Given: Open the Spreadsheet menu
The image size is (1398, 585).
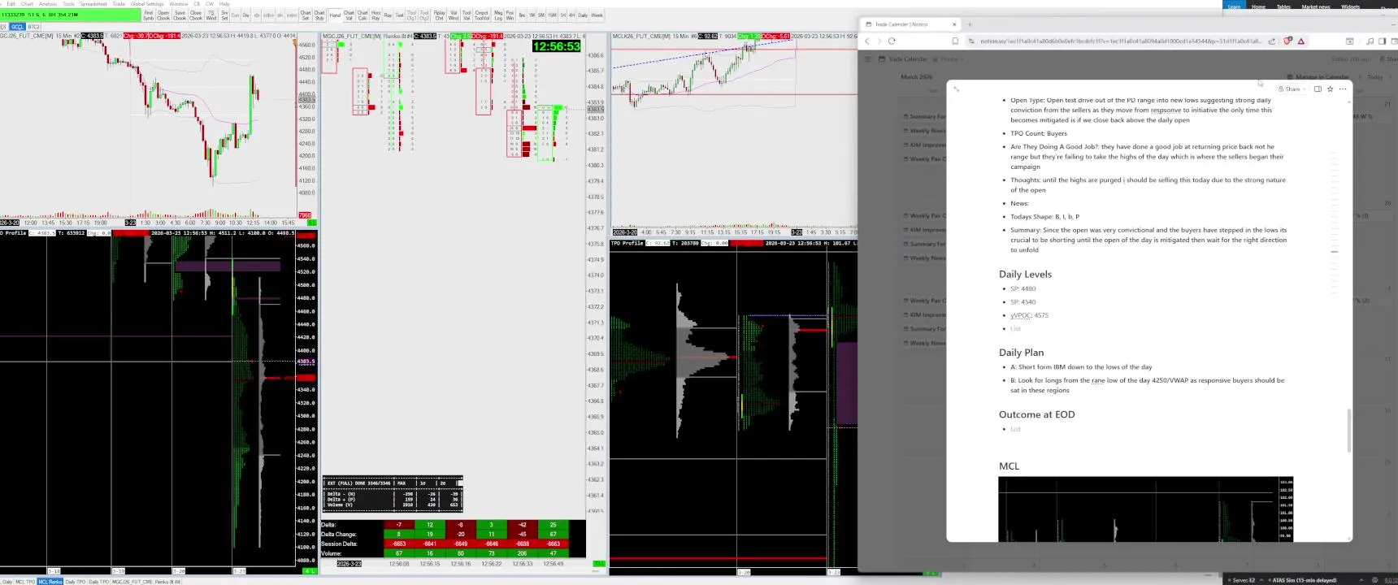Looking at the screenshot, I should pos(93,4).
